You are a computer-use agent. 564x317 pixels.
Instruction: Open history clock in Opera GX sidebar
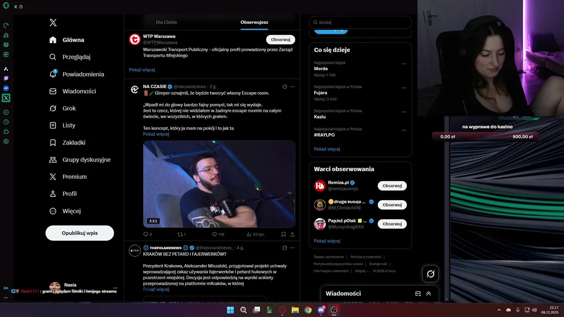6,122
